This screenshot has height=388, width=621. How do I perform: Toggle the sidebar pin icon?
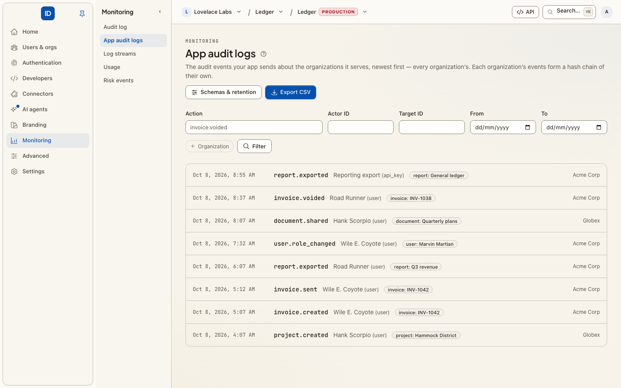tap(82, 14)
